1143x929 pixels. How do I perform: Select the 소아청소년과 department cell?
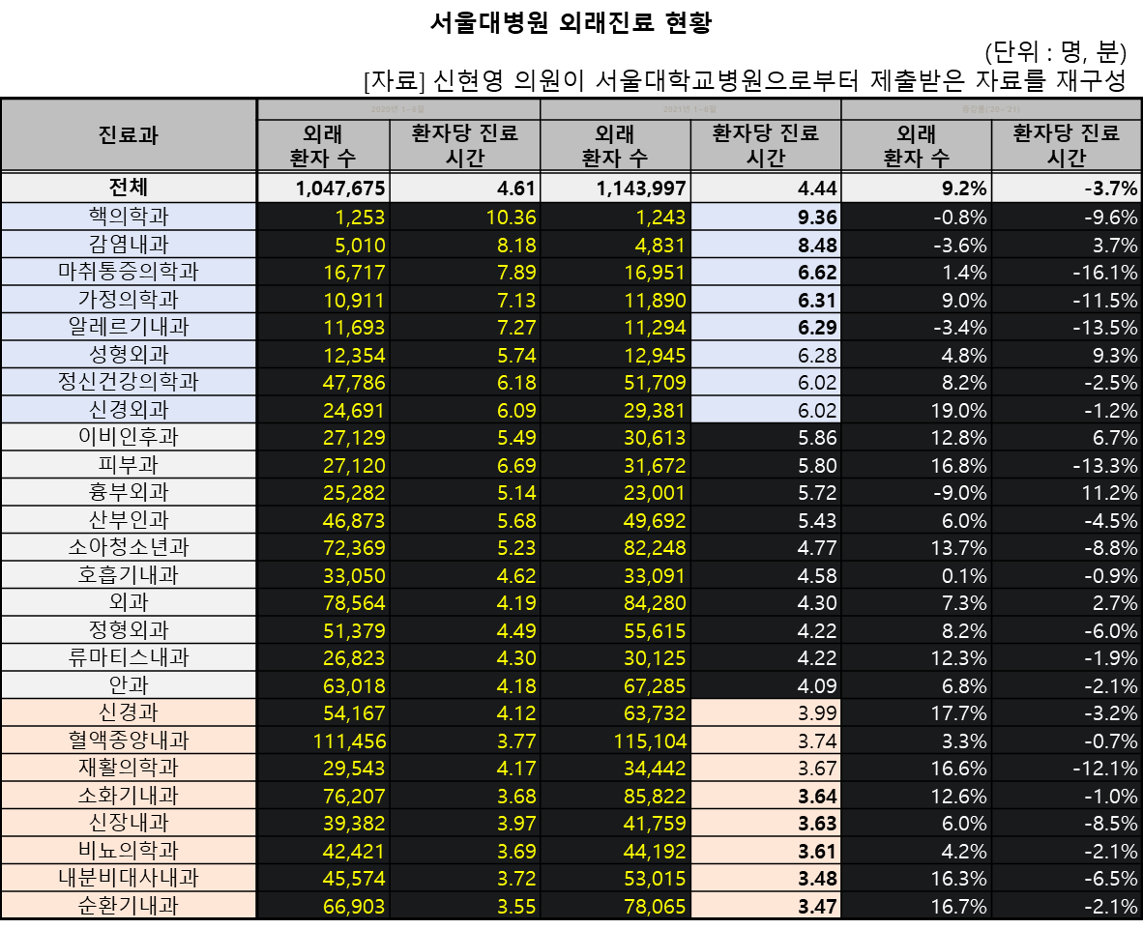click(x=129, y=547)
